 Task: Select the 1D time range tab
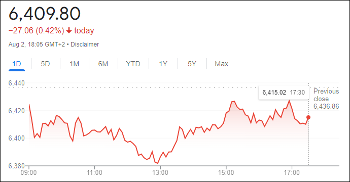(x=17, y=64)
